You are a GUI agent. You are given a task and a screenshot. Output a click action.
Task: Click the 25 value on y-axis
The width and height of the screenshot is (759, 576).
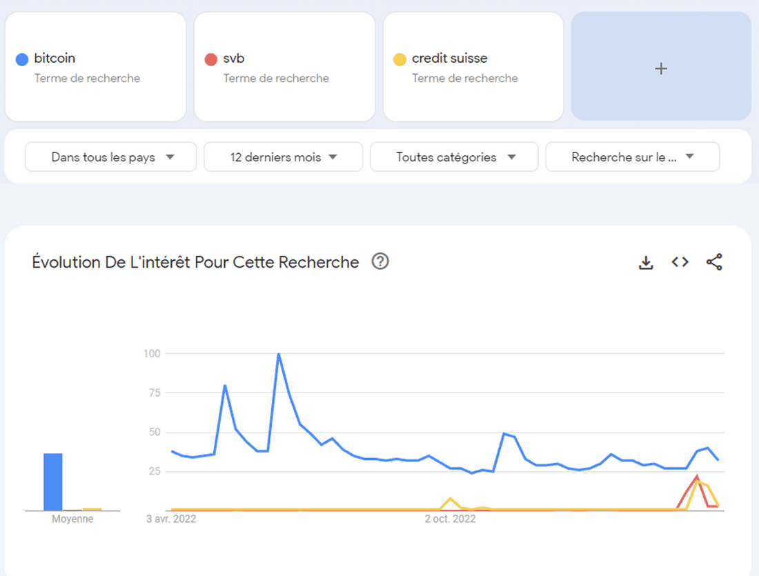(x=155, y=471)
